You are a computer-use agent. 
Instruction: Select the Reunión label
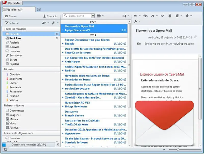[x=31, y=96]
